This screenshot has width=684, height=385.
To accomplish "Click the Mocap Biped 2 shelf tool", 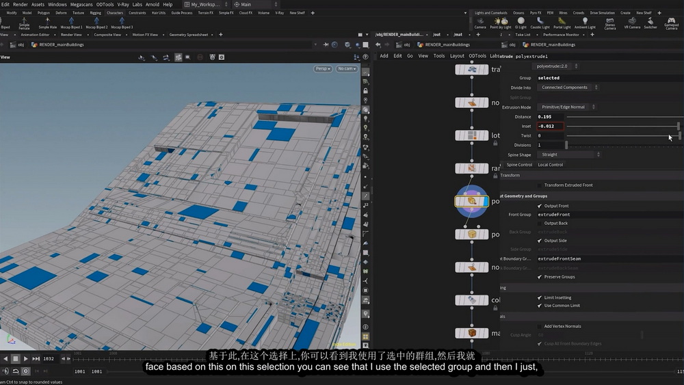I will pos(96,23).
